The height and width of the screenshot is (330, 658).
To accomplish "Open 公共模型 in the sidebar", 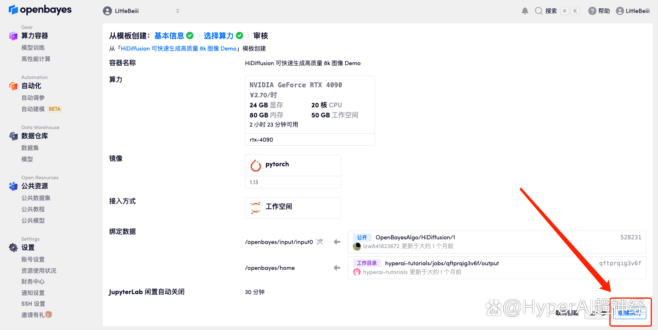I will (33, 221).
